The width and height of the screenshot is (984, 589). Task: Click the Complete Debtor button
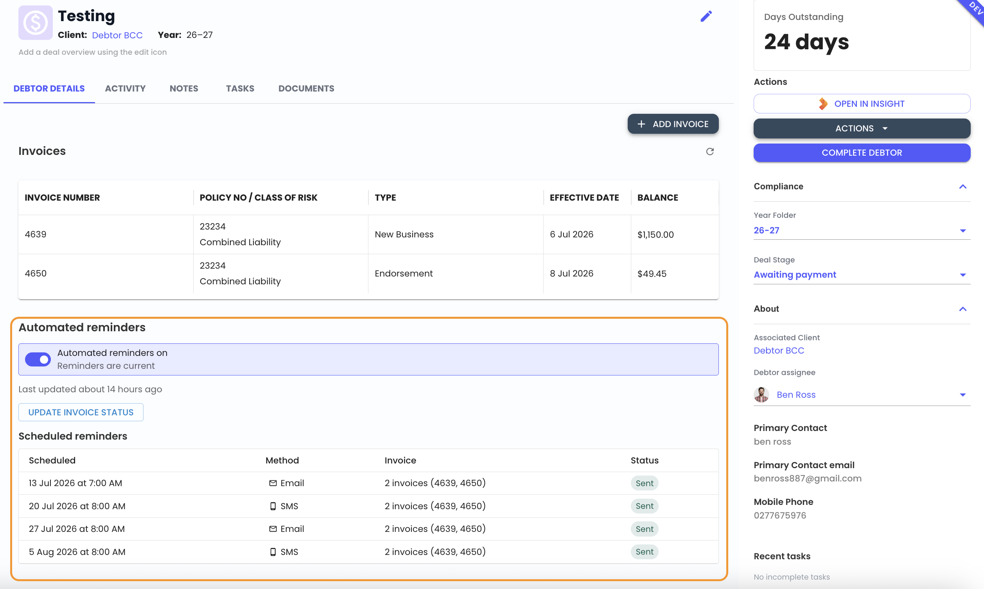[862, 153]
